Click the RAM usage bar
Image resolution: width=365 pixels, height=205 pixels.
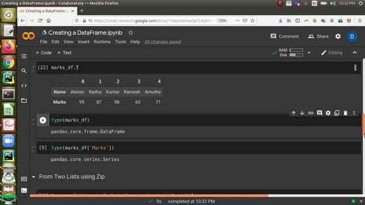tap(297, 50)
